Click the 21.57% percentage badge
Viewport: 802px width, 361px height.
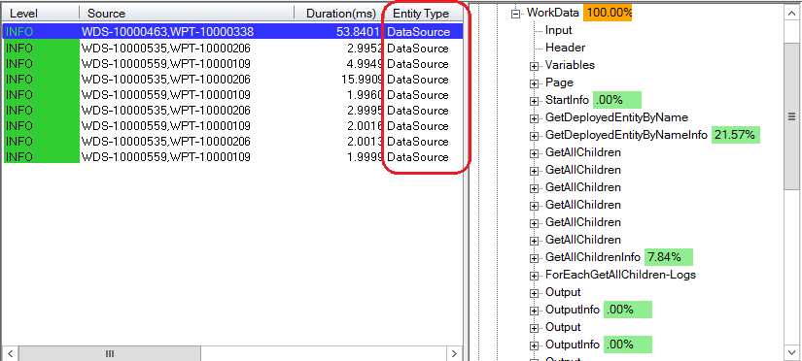click(735, 135)
